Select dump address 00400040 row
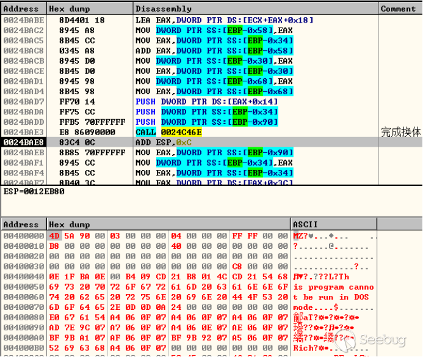This screenshot has width=423, height=357. tap(23, 277)
